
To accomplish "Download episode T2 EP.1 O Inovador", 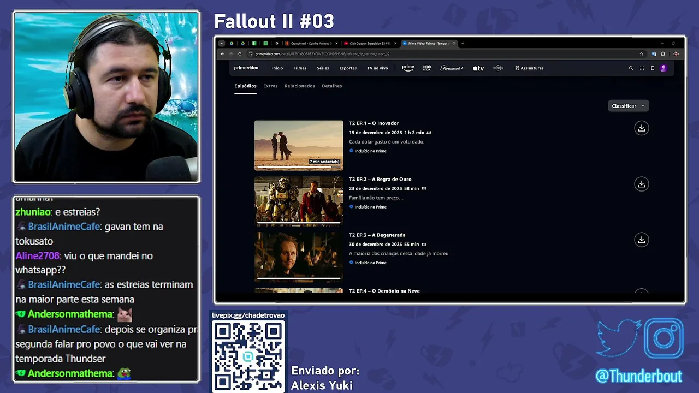I will 642,128.
